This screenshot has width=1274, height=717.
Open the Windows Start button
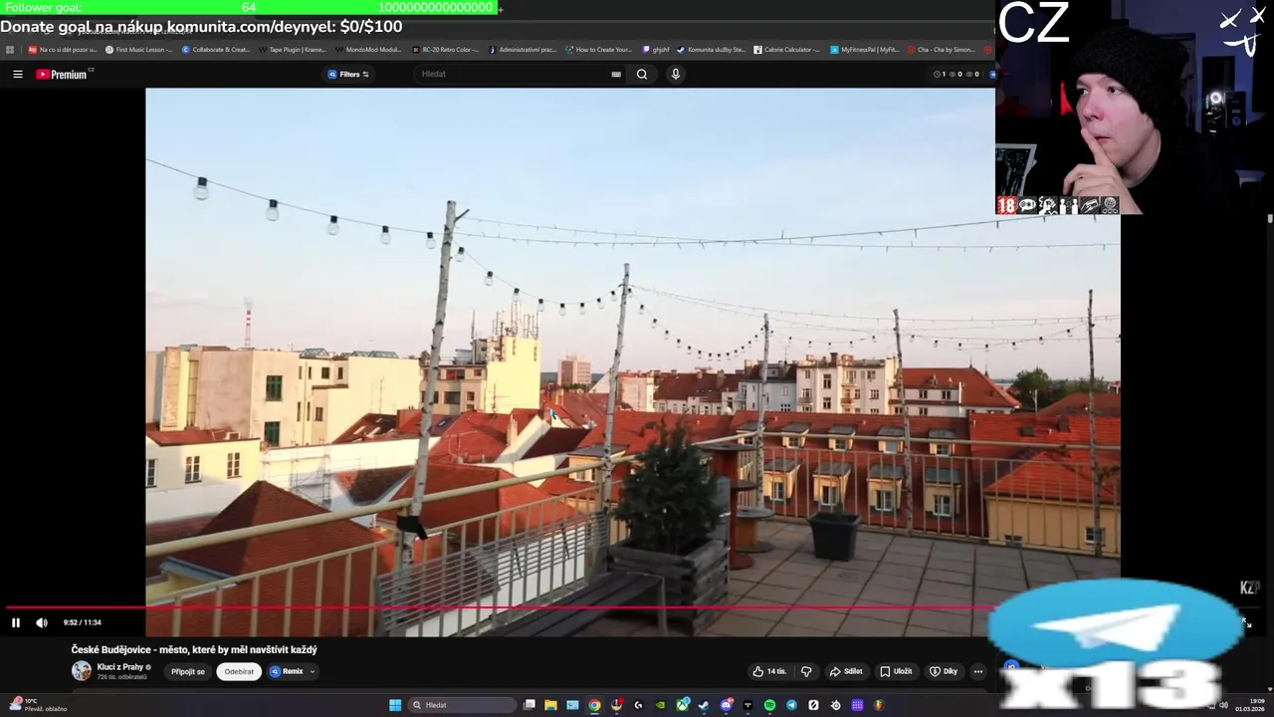(x=395, y=705)
